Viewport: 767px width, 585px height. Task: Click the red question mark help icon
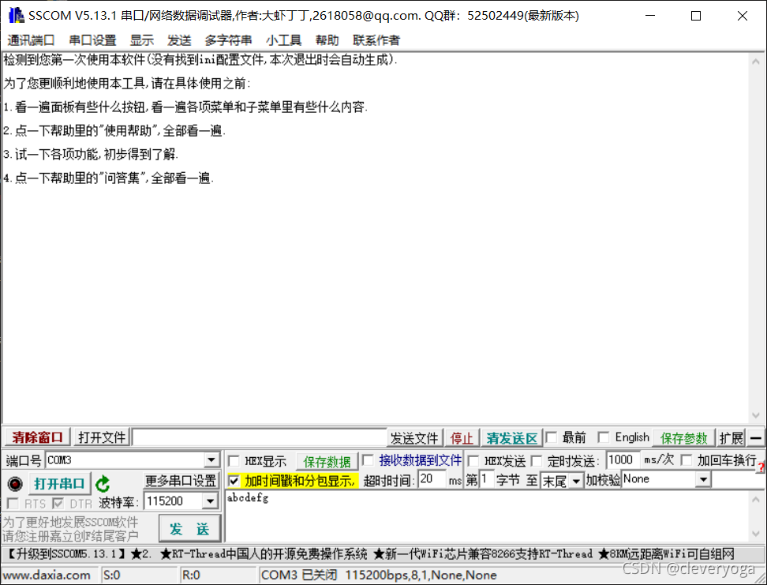click(x=761, y=468)
